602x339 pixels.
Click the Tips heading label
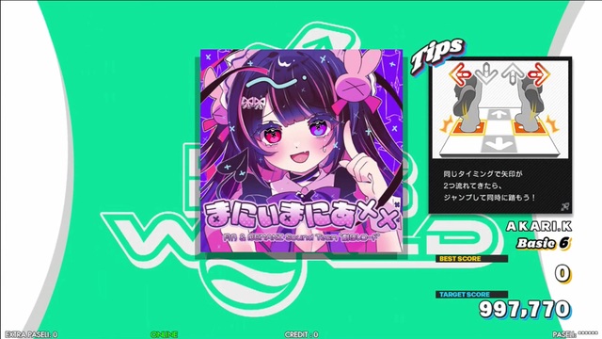437,55
